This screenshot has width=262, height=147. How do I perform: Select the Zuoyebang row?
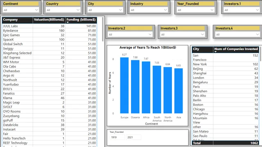tap(50, 116)
